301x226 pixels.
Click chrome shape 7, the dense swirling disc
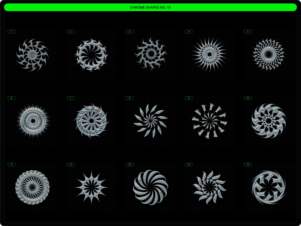[x=91, y=121]
